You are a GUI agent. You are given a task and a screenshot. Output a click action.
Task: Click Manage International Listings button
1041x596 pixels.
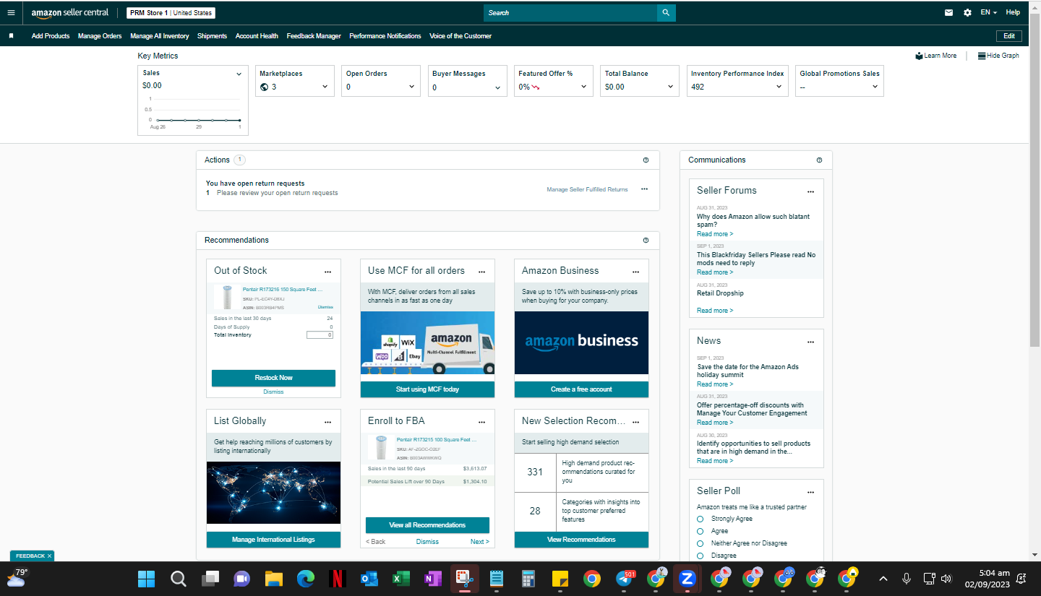[x=273, y=540]
